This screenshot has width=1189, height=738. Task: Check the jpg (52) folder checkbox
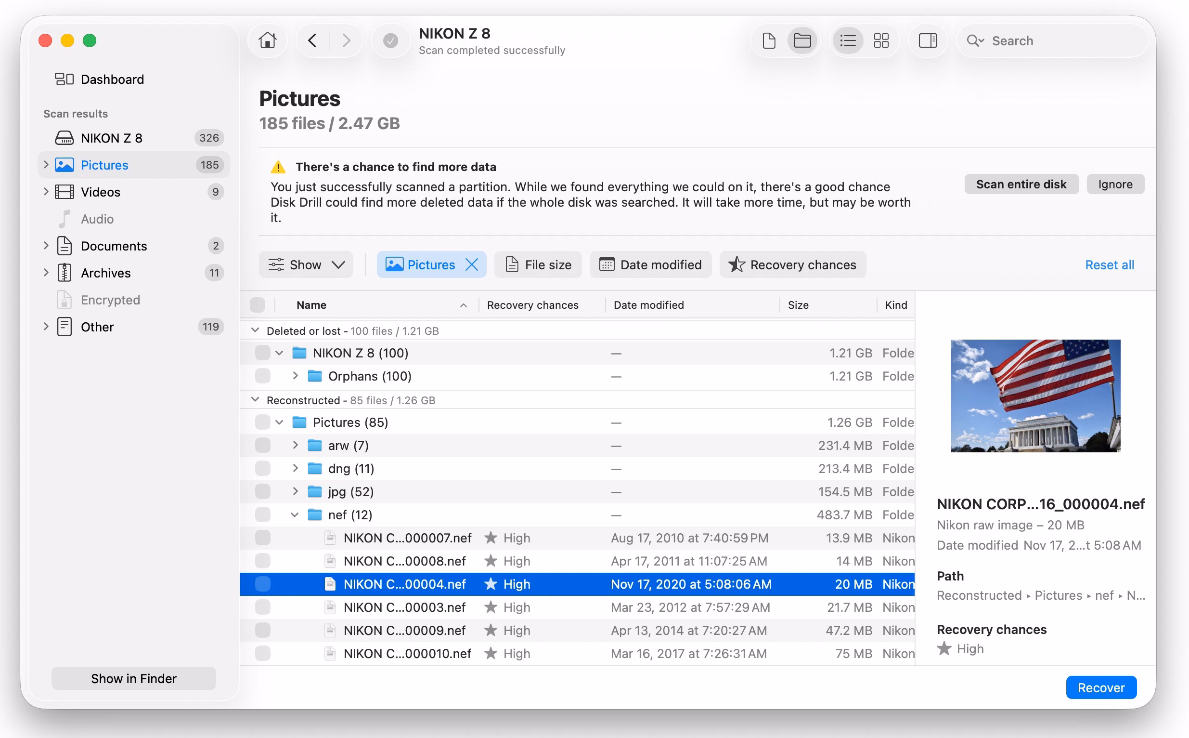tap(262, 491)
